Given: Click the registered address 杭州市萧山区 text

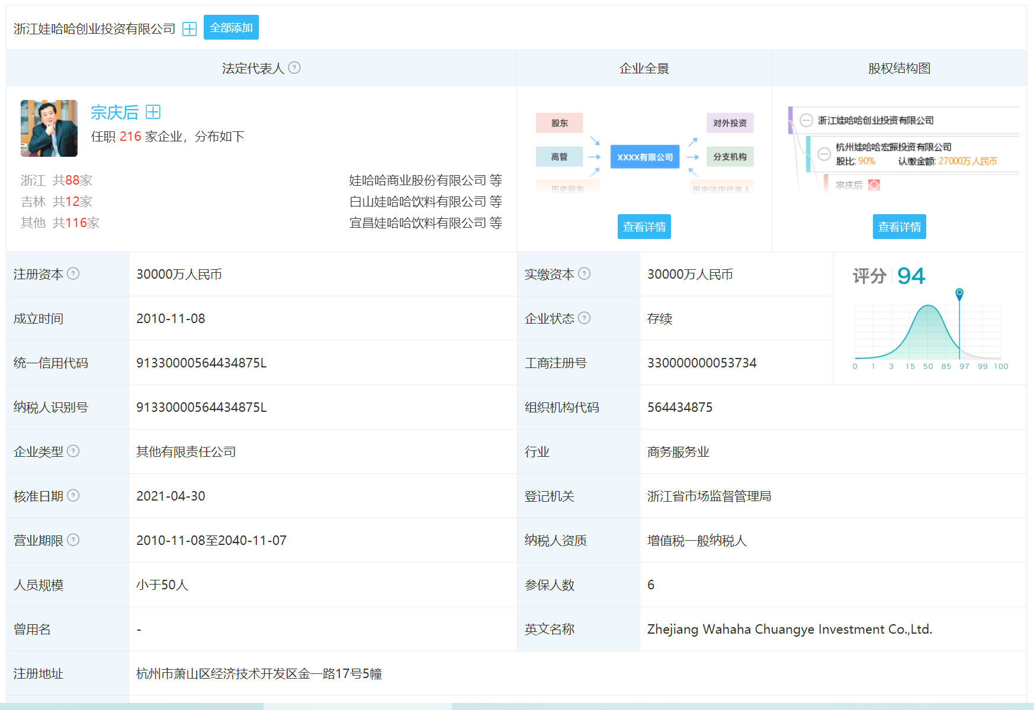Looking at the screenshot, I should 259,673.
